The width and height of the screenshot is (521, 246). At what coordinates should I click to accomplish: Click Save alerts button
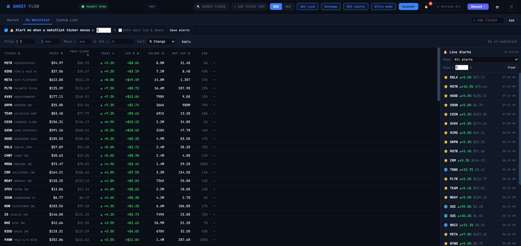[x=179, y=30]
